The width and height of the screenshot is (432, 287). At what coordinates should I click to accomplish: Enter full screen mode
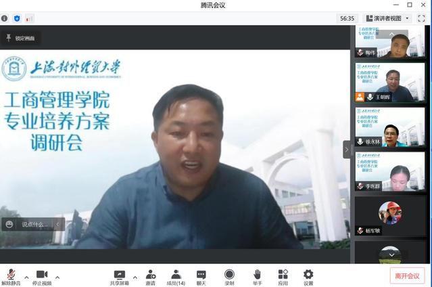pos(421,18)
